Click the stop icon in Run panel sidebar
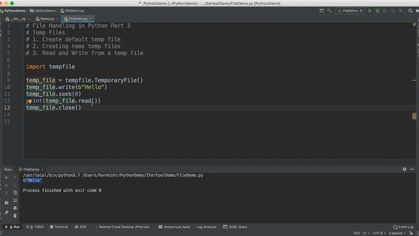Image resolution: width=419 pixels, height=236 pixels. 7,185
